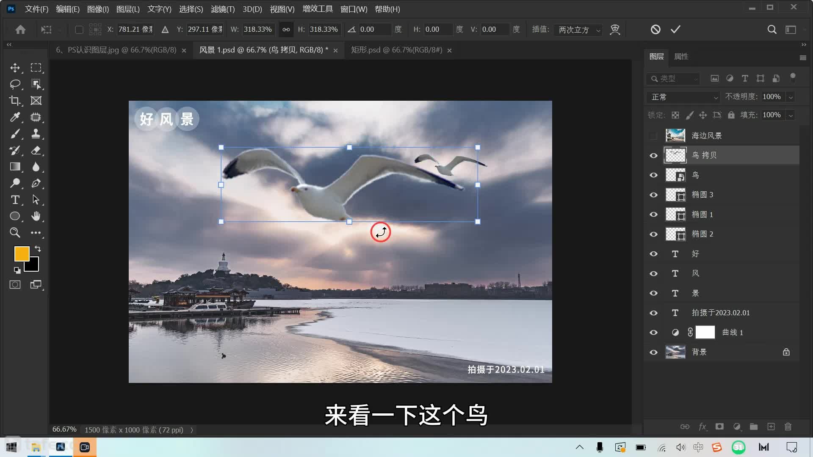This screenshot has height=457, width=813.
Task: Show hidden system tray icons chevron
Action: pyautogui.click(x=580, y=447)
